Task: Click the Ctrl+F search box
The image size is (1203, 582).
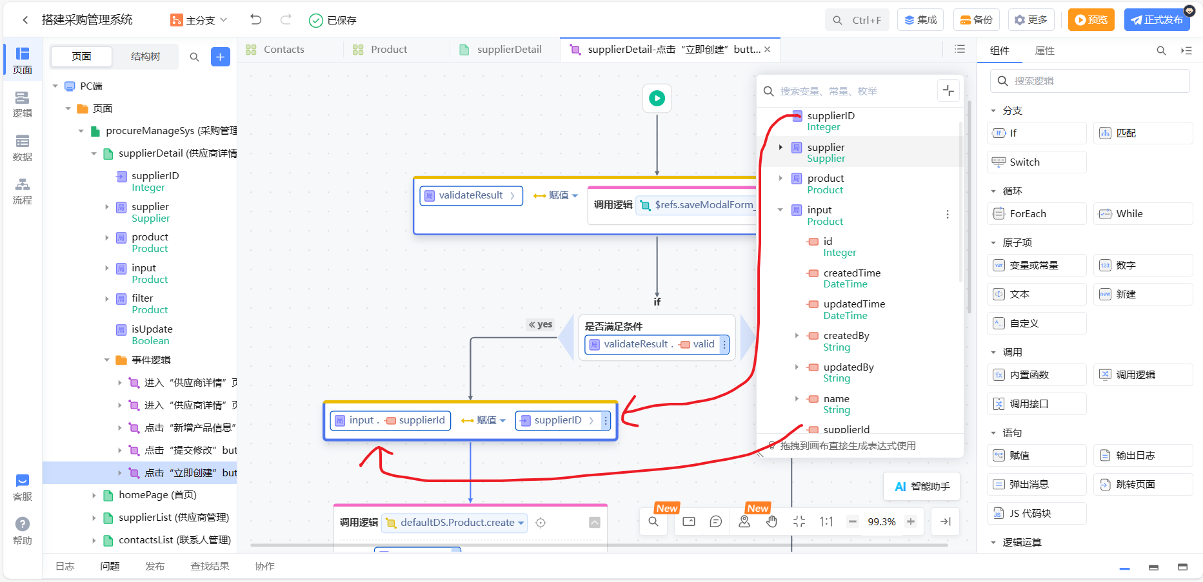Action: (x=857, y=20)
